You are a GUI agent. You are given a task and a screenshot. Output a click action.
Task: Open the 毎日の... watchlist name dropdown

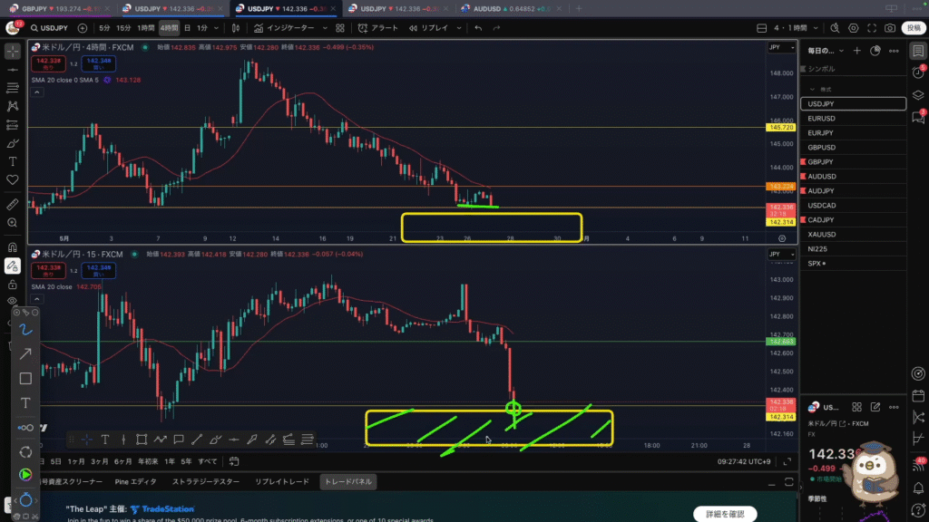click(826, 51)
